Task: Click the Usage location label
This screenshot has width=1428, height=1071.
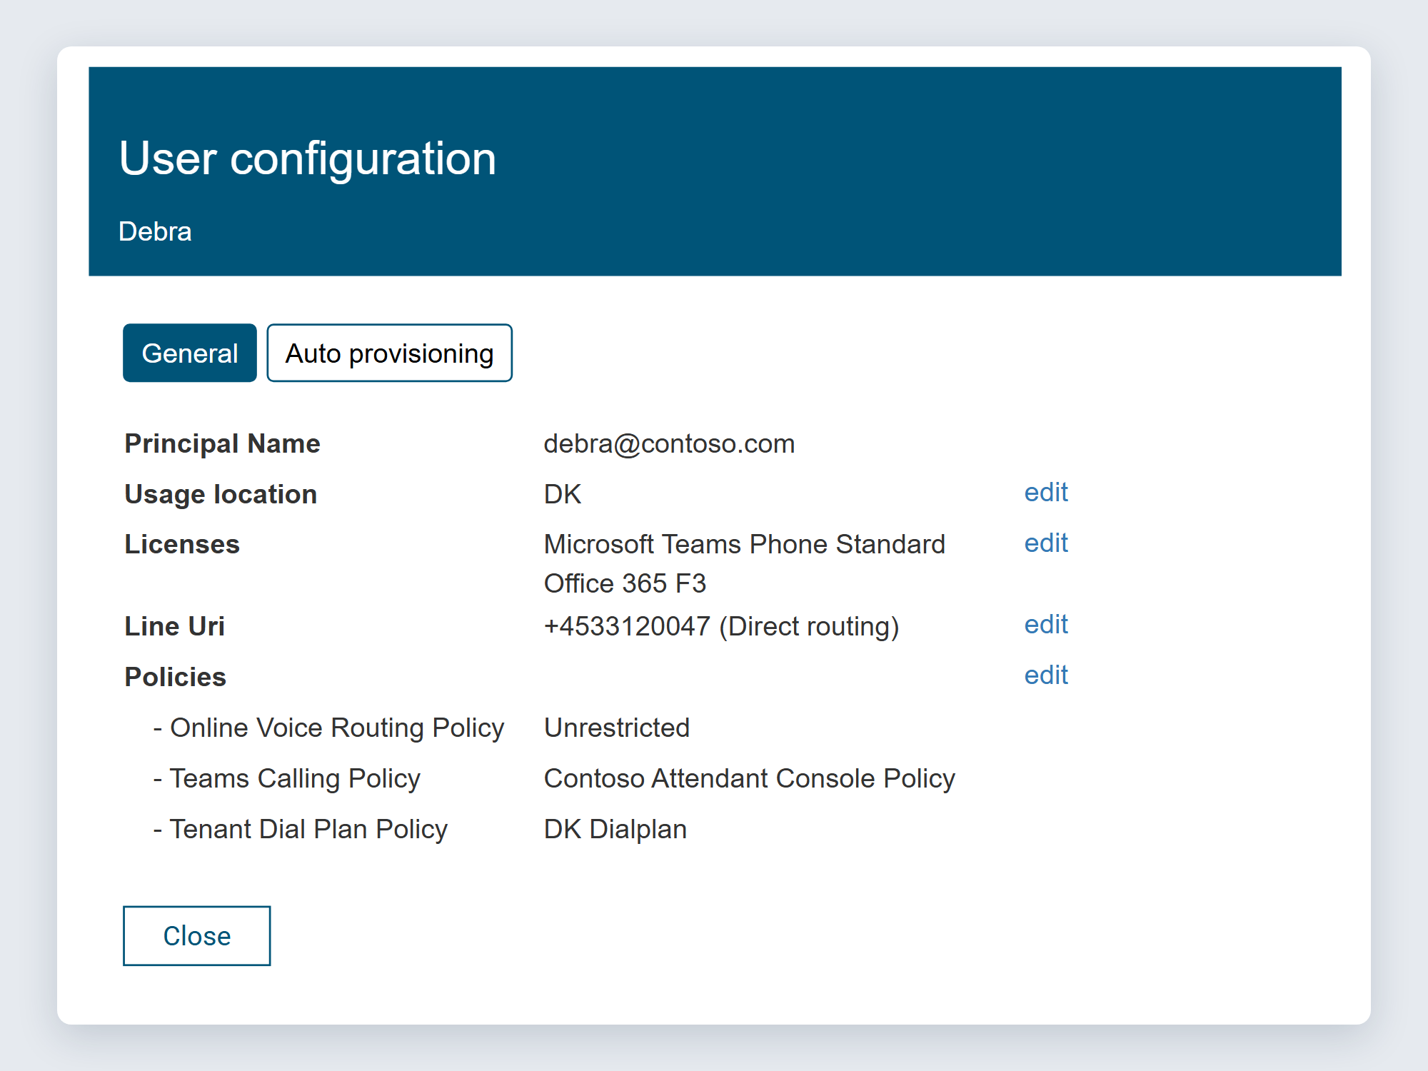Action: (221, 494)
